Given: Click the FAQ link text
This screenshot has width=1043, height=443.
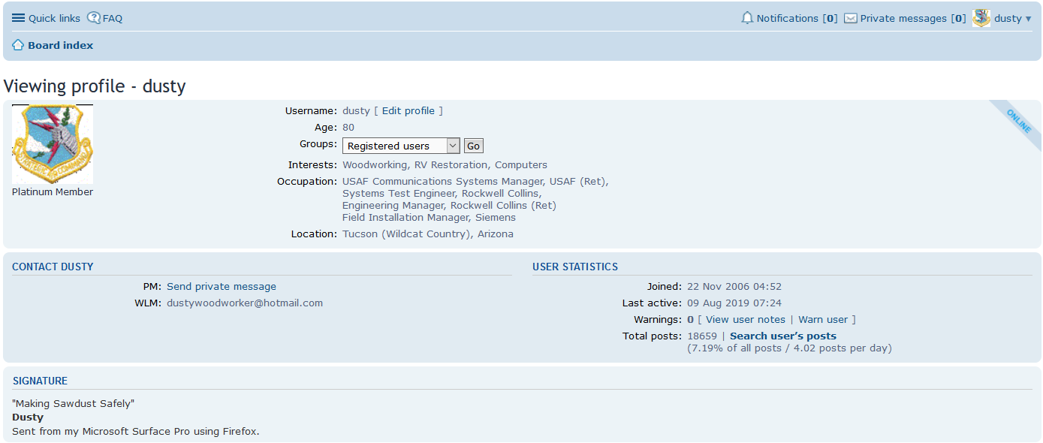Looking at the screenshot, I should 113,18.
